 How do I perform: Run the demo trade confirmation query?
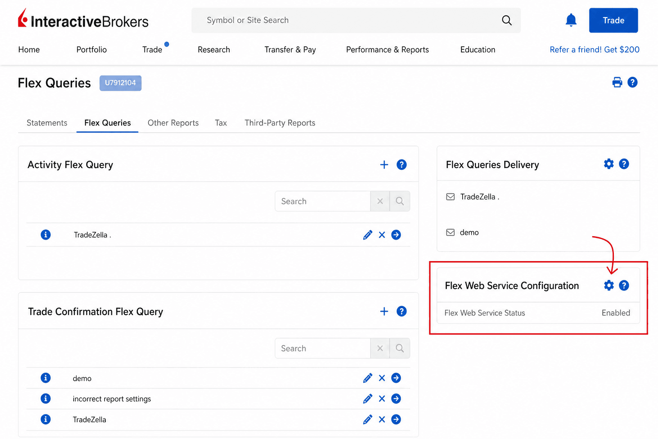[x=396, y=378]
